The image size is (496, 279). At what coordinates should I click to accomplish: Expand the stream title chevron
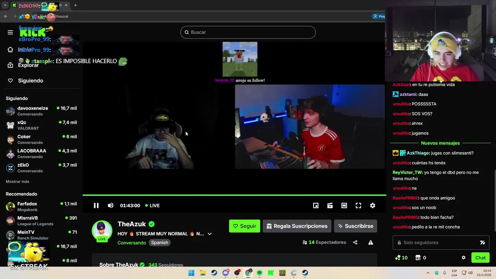click(210, 234)
